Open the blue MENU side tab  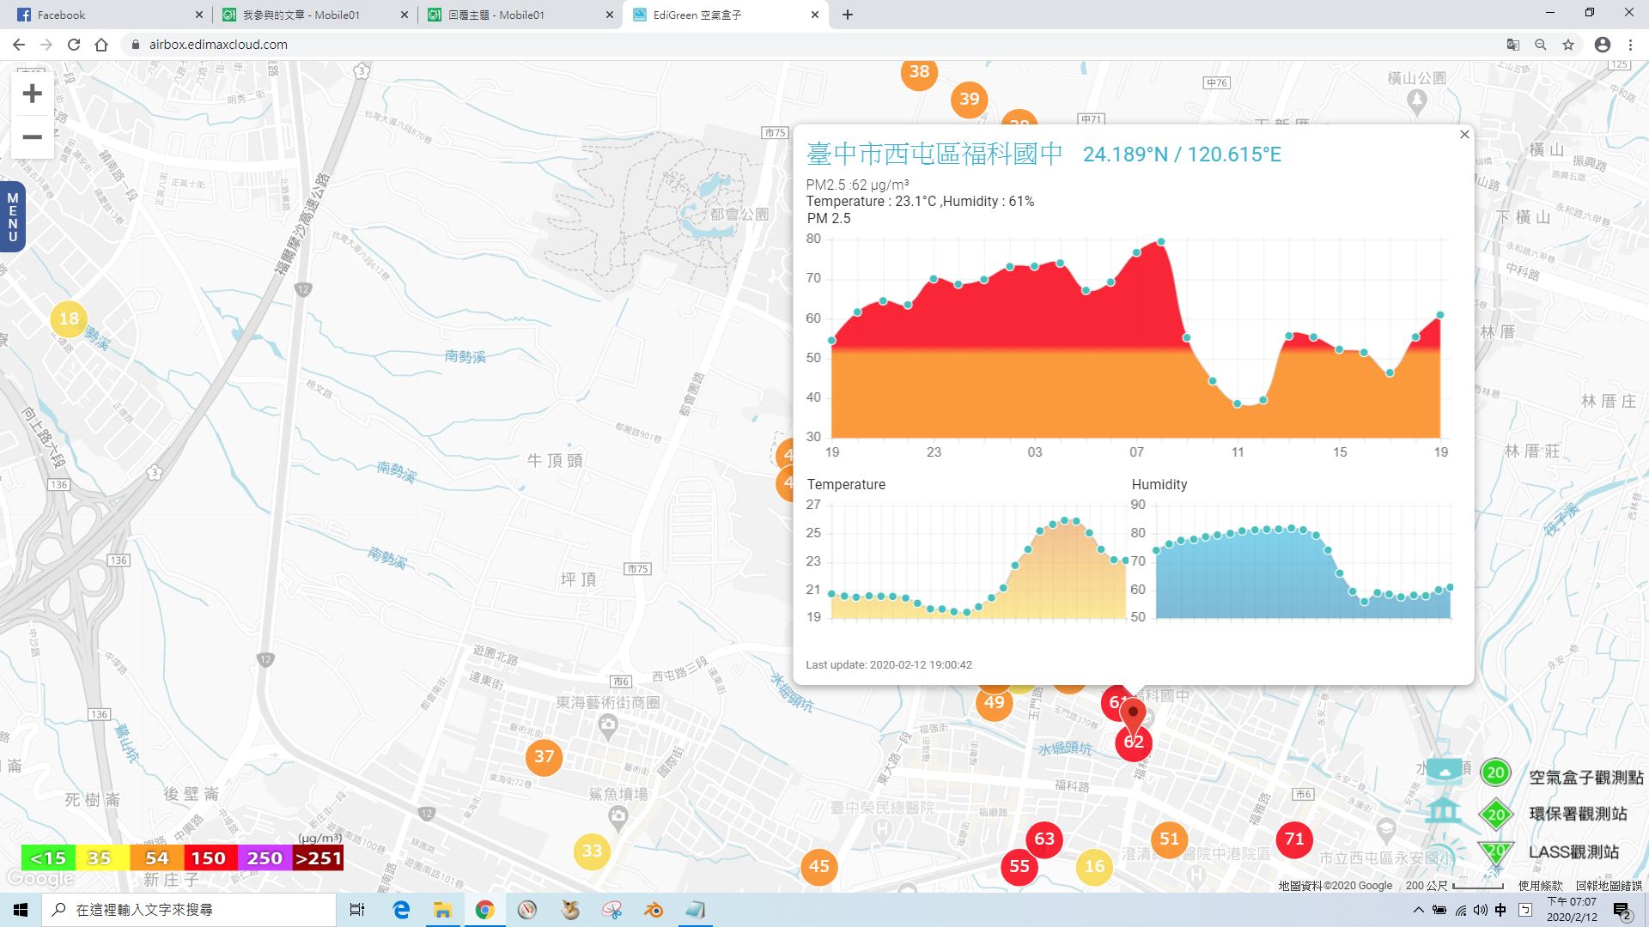[12, 217]
